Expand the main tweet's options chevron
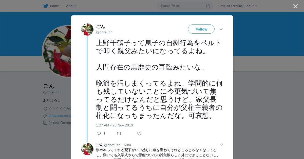Viewport: 304px width, 159px height. (221, 29)
